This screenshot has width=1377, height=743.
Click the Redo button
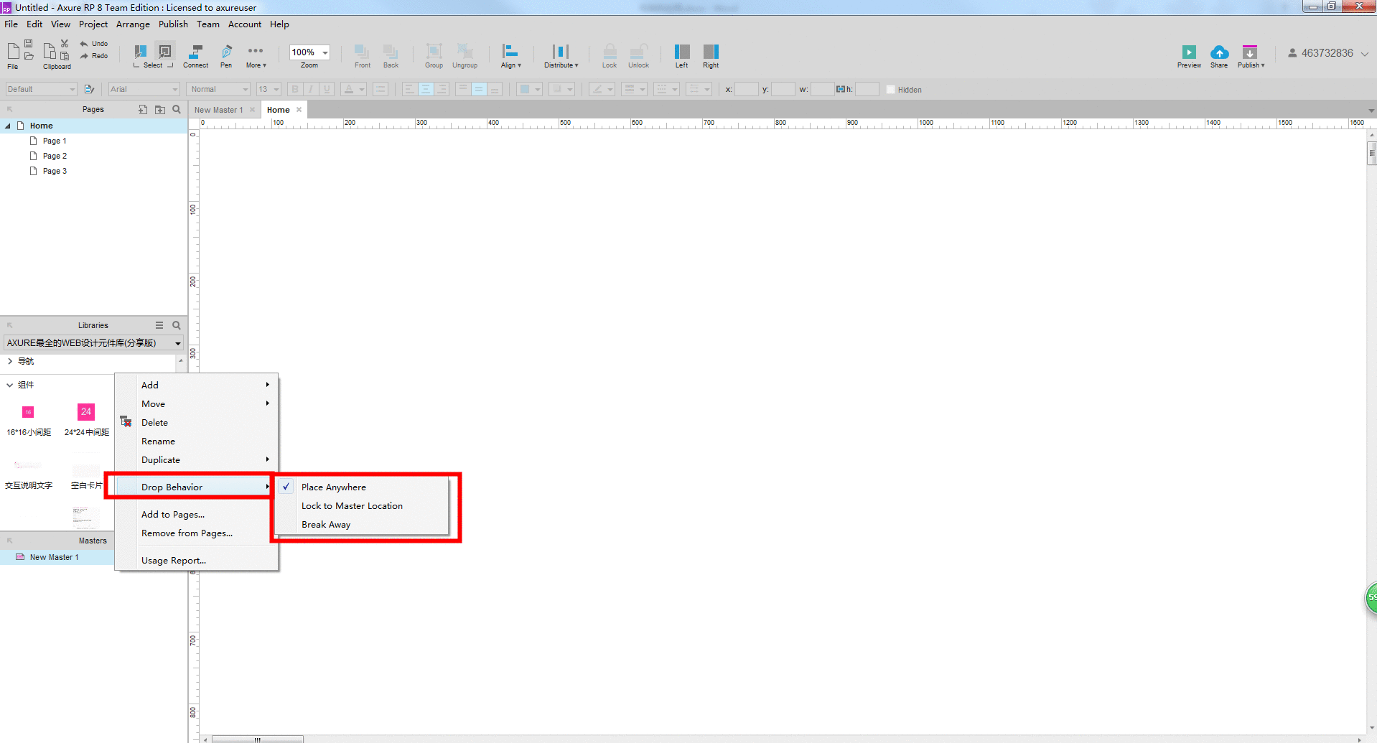tap(94, 56)
